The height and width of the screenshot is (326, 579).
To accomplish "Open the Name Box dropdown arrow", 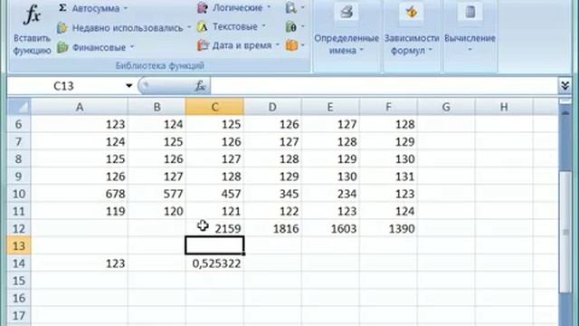I will 128,86.
